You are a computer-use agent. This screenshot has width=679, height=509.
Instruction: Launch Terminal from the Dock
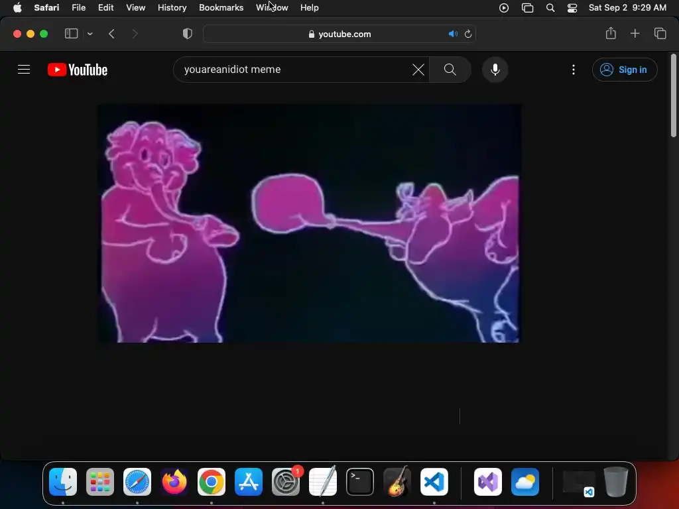[360, 482]
